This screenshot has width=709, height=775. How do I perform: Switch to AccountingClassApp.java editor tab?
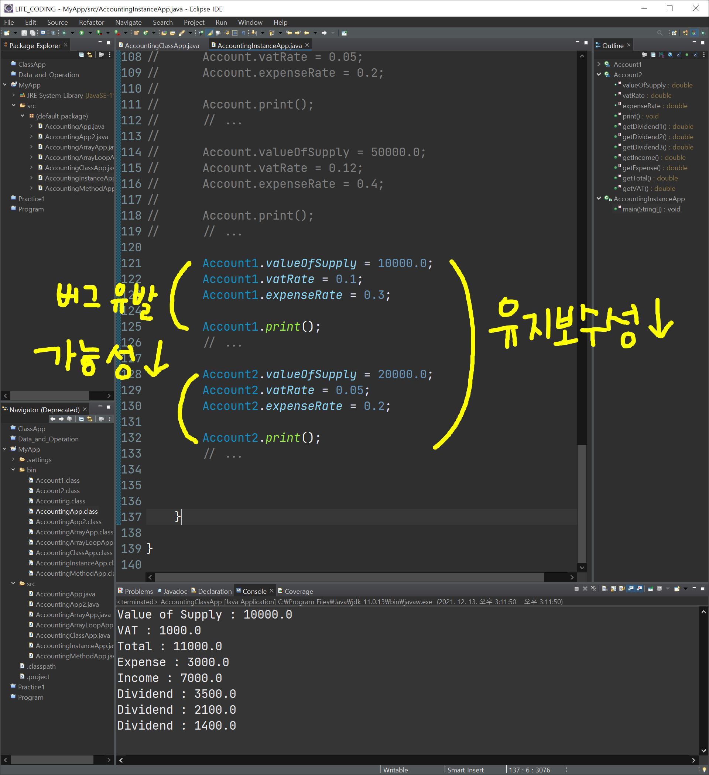pyautogui.click(x=162, y=45)
